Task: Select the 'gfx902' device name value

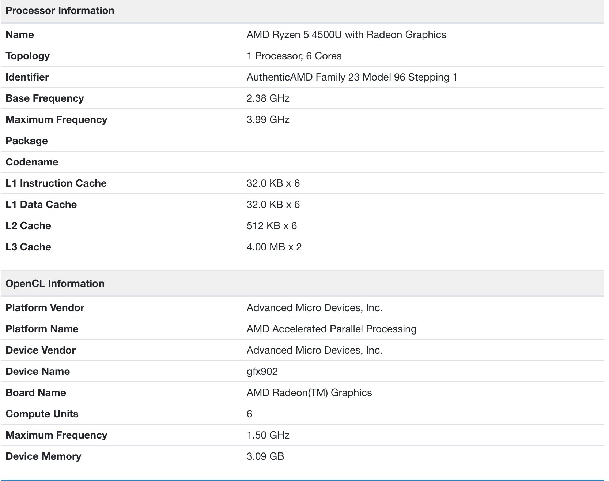Action: [x=262, y=372]
